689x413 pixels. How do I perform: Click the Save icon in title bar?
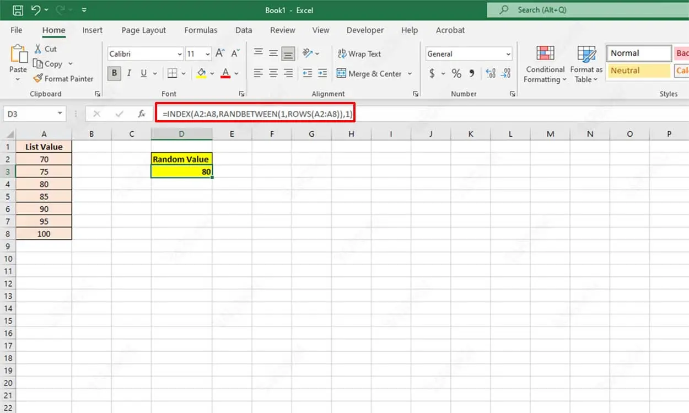point(18,10)
